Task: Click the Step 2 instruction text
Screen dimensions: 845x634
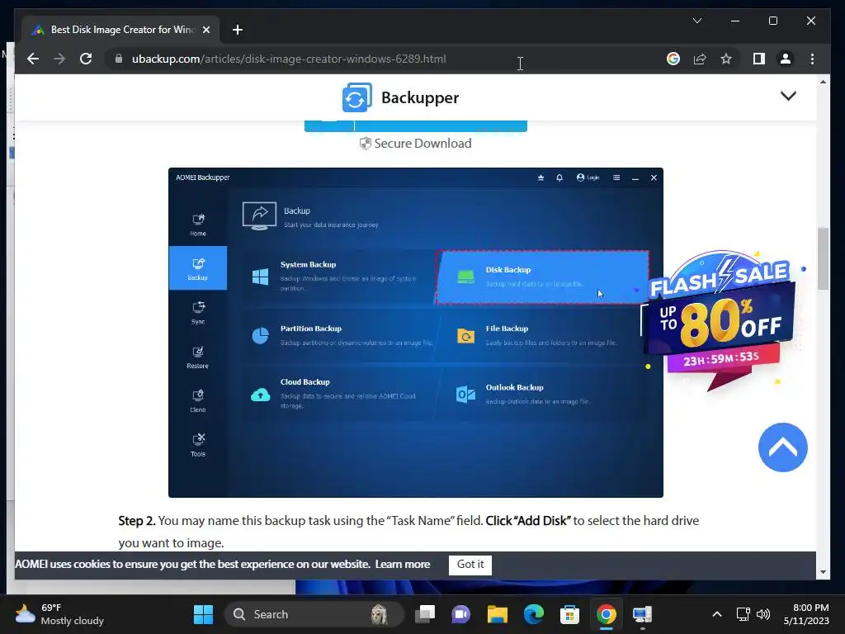Action: [408, 532]
